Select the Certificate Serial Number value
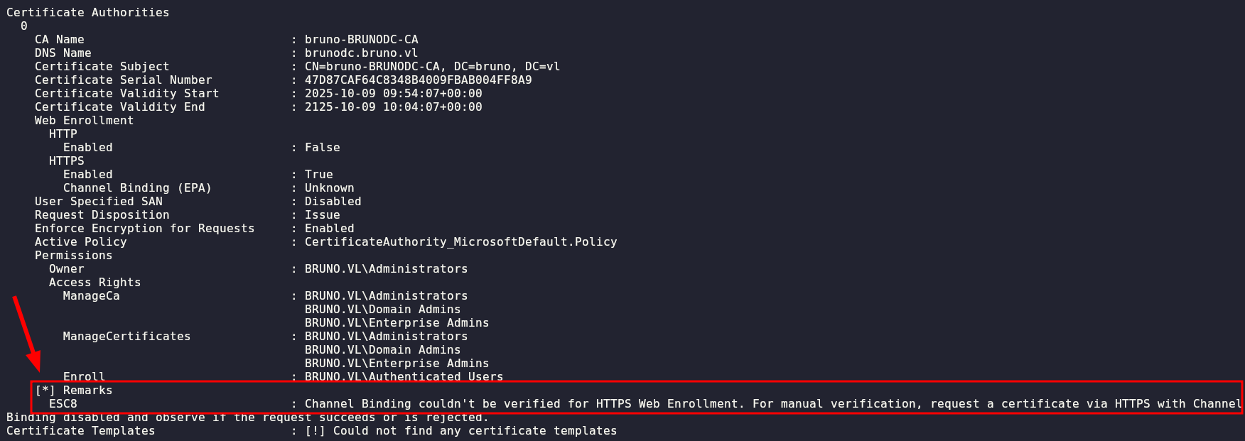This screenshot has height=441, width=1245. (418, 80)
